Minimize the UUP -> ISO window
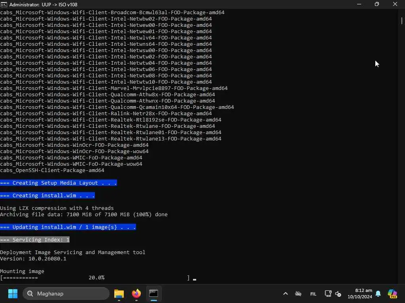Image resolution: width=405 pixels, height=303 pixels. click(x=359, y=4)
